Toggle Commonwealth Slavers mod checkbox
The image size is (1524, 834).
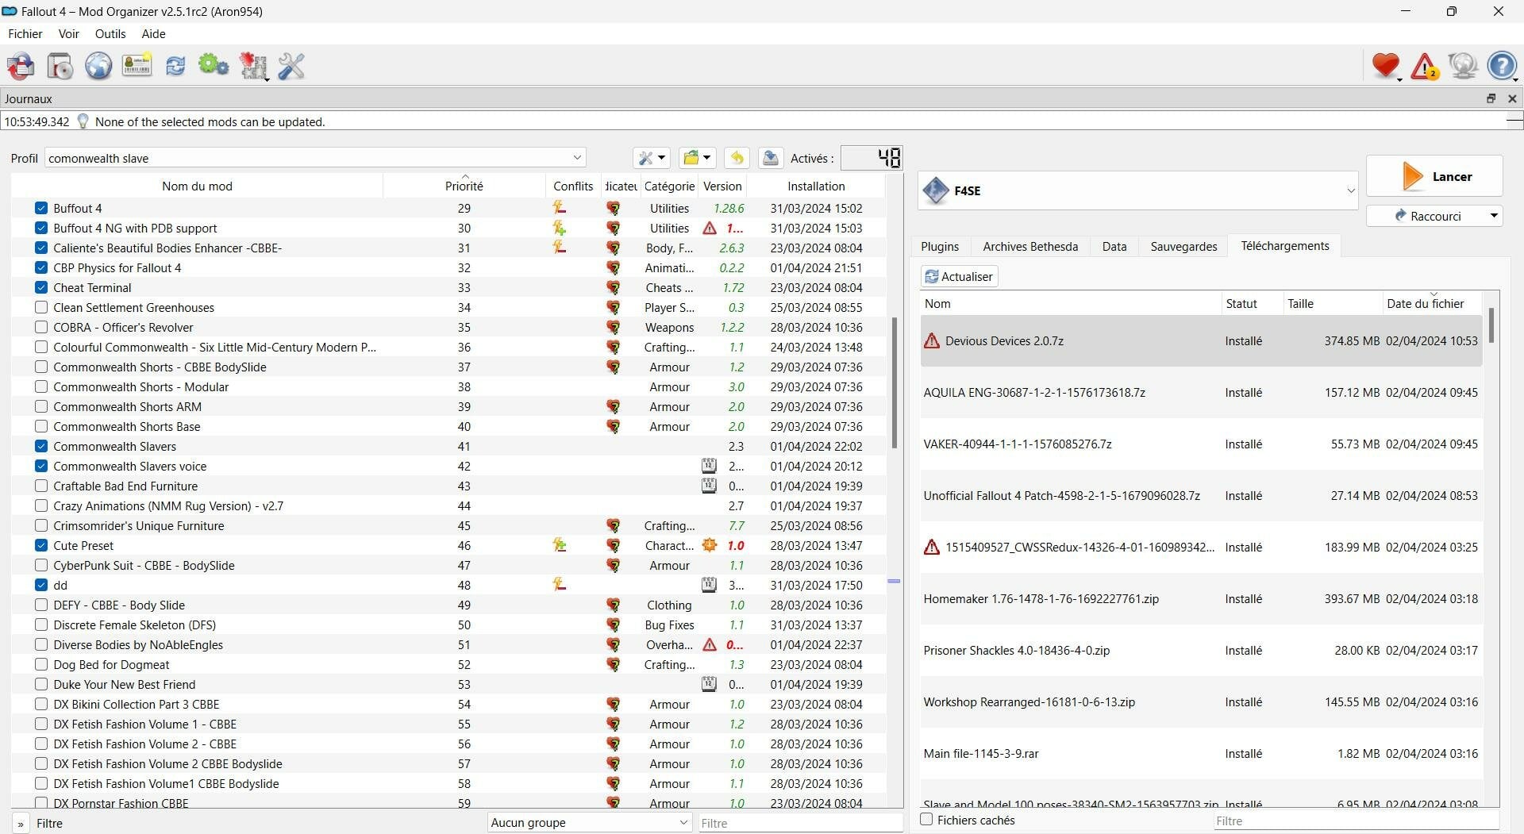click(41, 446)
